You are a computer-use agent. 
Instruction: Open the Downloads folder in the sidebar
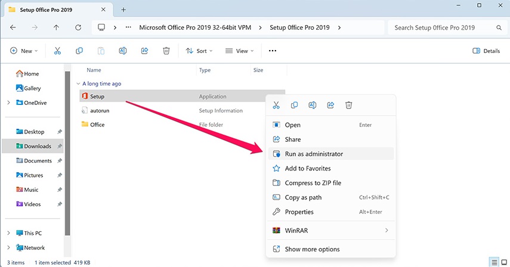point(37,146)
